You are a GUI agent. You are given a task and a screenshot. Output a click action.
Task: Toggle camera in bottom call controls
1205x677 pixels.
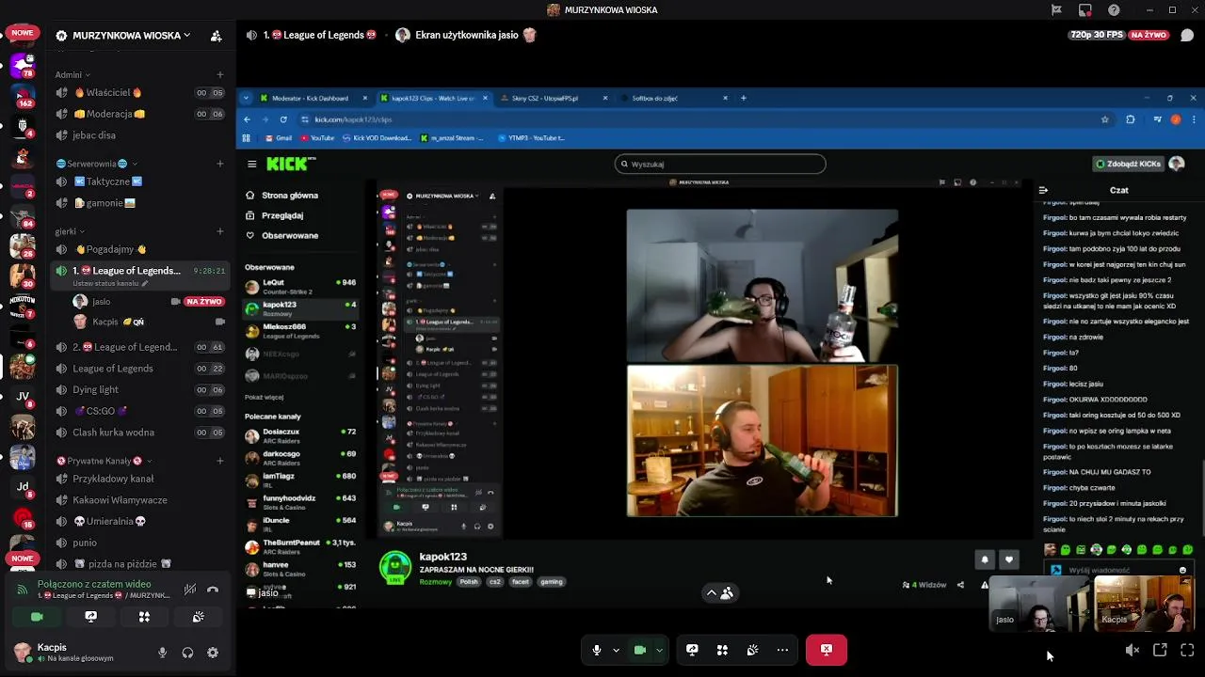coord(640,650)
